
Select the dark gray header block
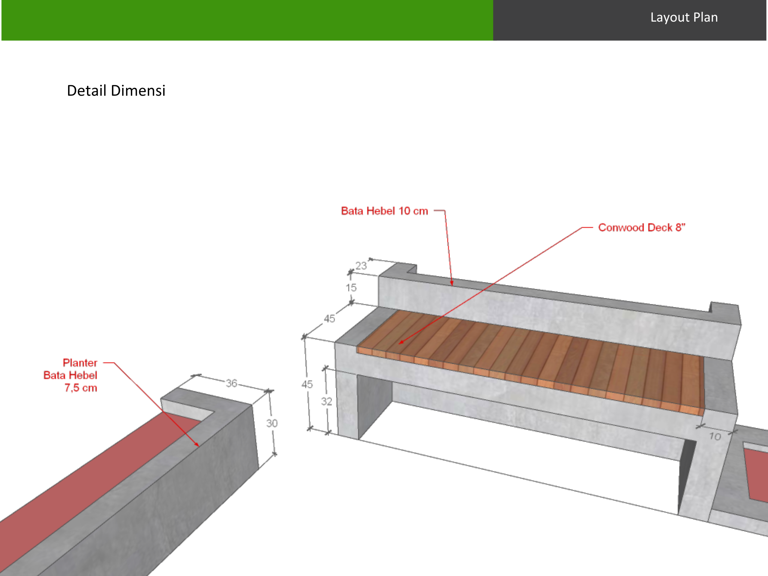pos(630,20)
